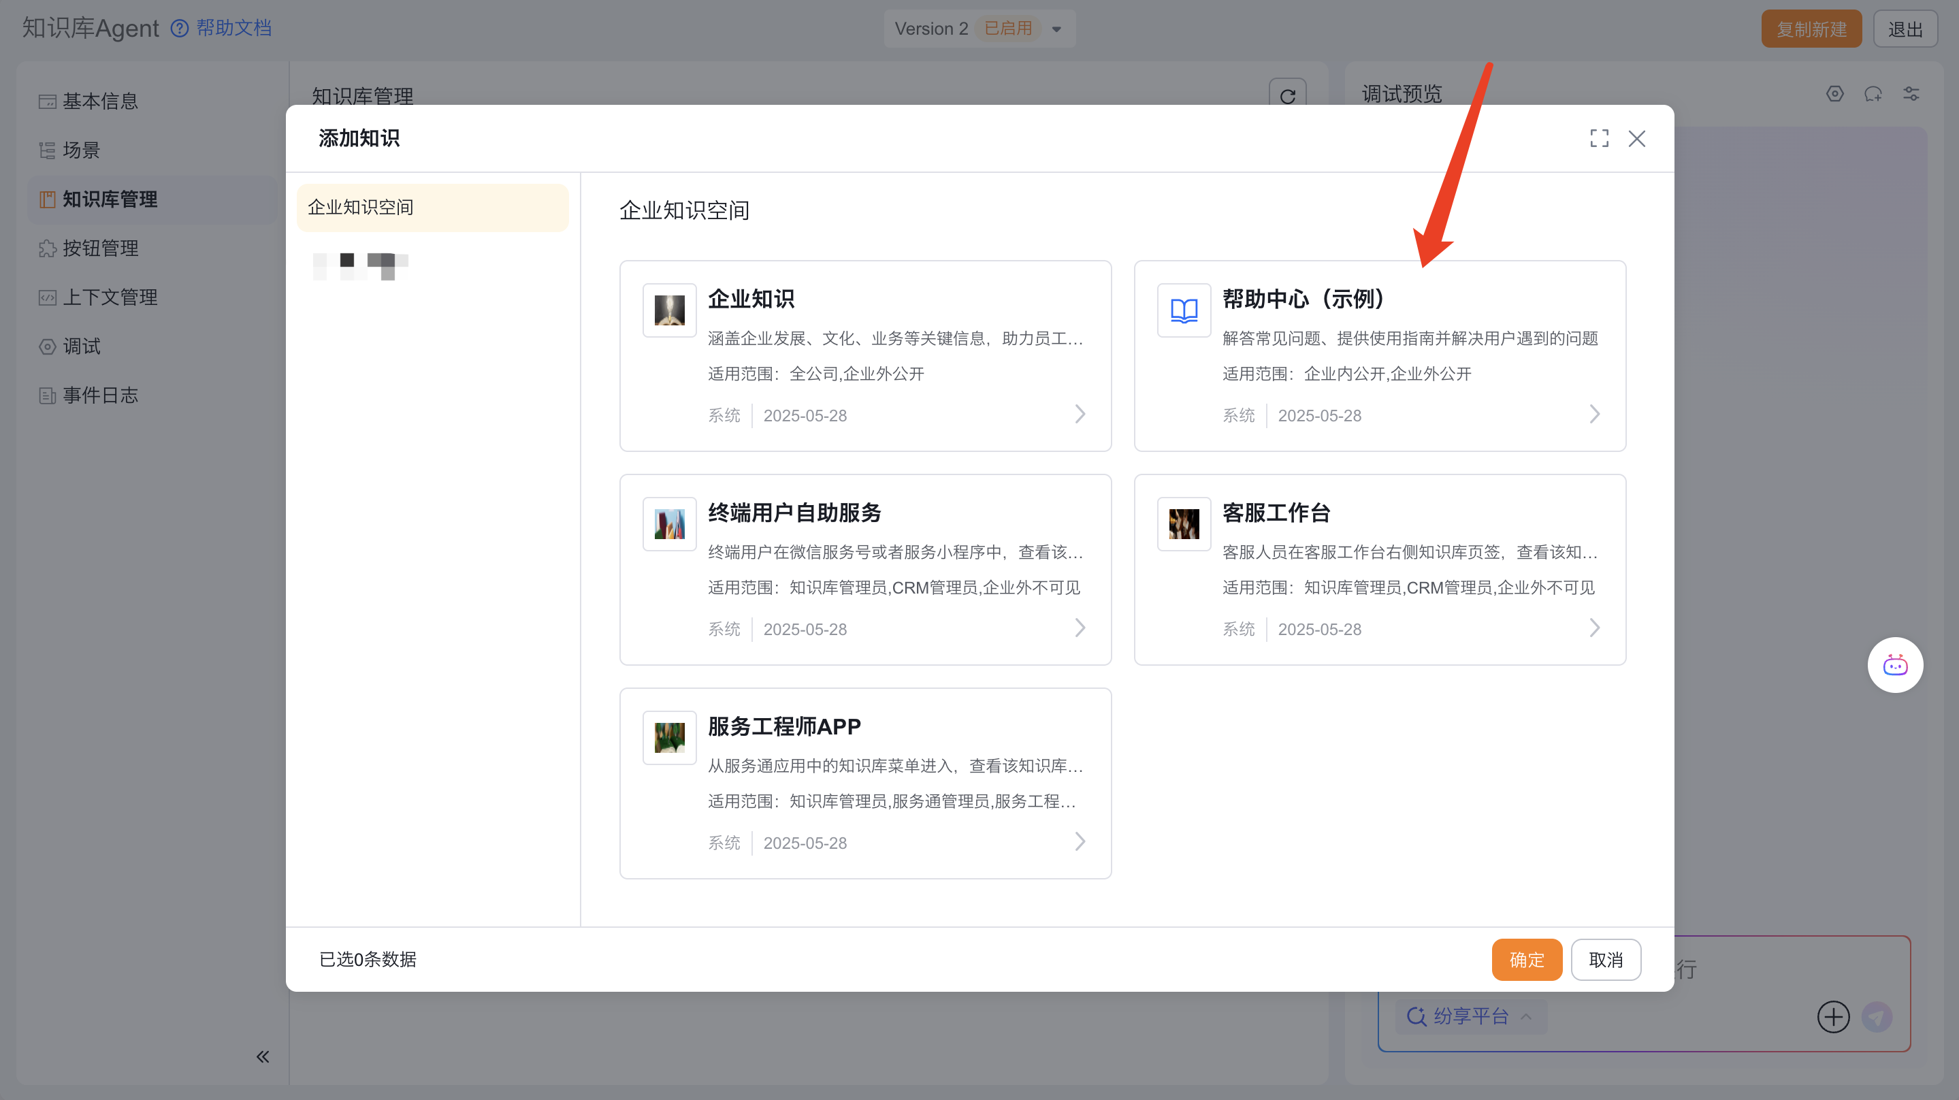Click the new conversation bubble icon in 调试预览
1959x1100 pixels.
point(1873,93)
